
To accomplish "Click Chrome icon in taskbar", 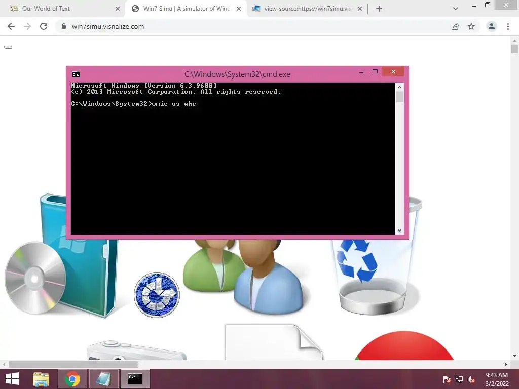I will point(72,379).
